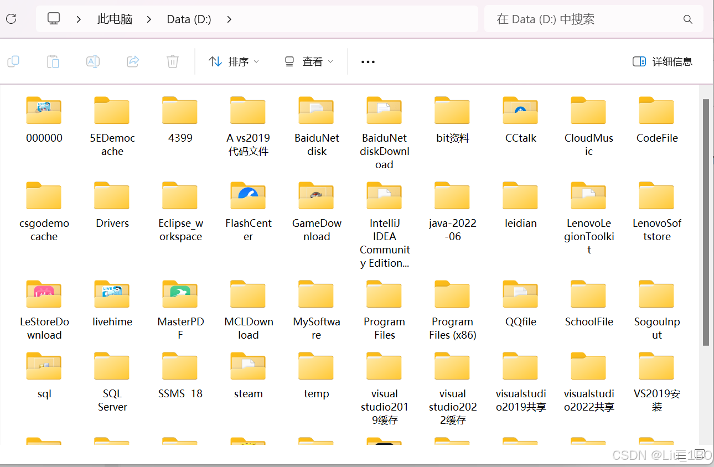Select the Drivers folder
This screenshot has width=714, height=467.
(x=112, y=205)
